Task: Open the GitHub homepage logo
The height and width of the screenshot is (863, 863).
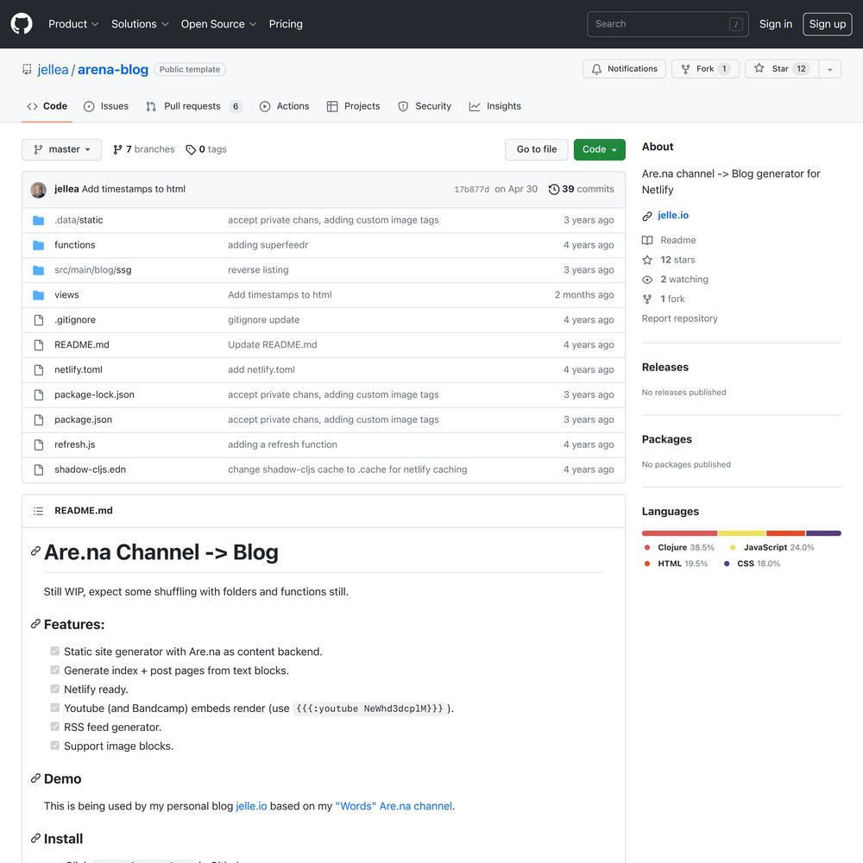Action: click(22, 23)
